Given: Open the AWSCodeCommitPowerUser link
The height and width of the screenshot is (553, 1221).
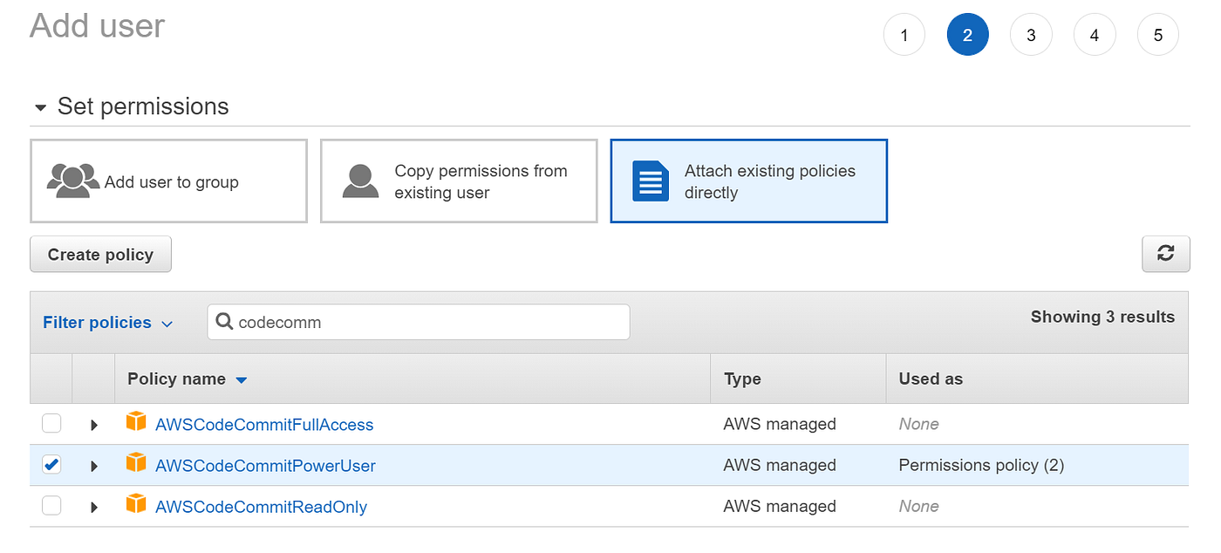Looking at the screenshot, I should click(x=265, y=466).
